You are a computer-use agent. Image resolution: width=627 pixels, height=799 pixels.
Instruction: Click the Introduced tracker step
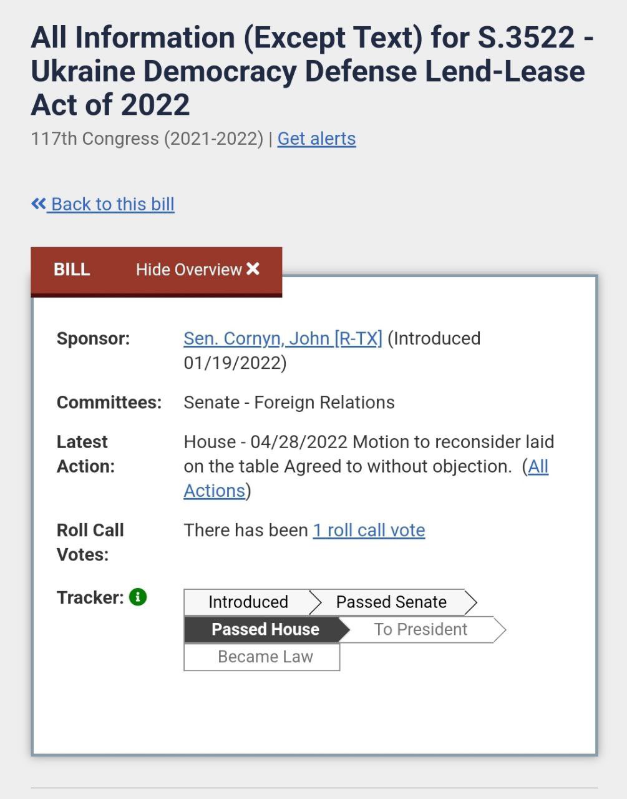[x=248, y=602]
